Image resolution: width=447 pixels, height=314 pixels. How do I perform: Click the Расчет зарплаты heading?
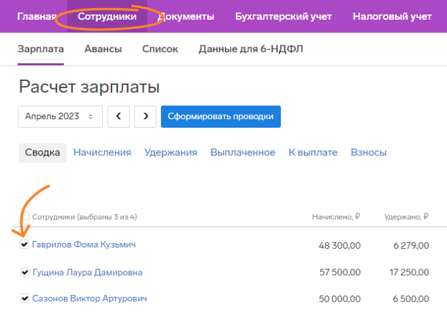[89, 86]
